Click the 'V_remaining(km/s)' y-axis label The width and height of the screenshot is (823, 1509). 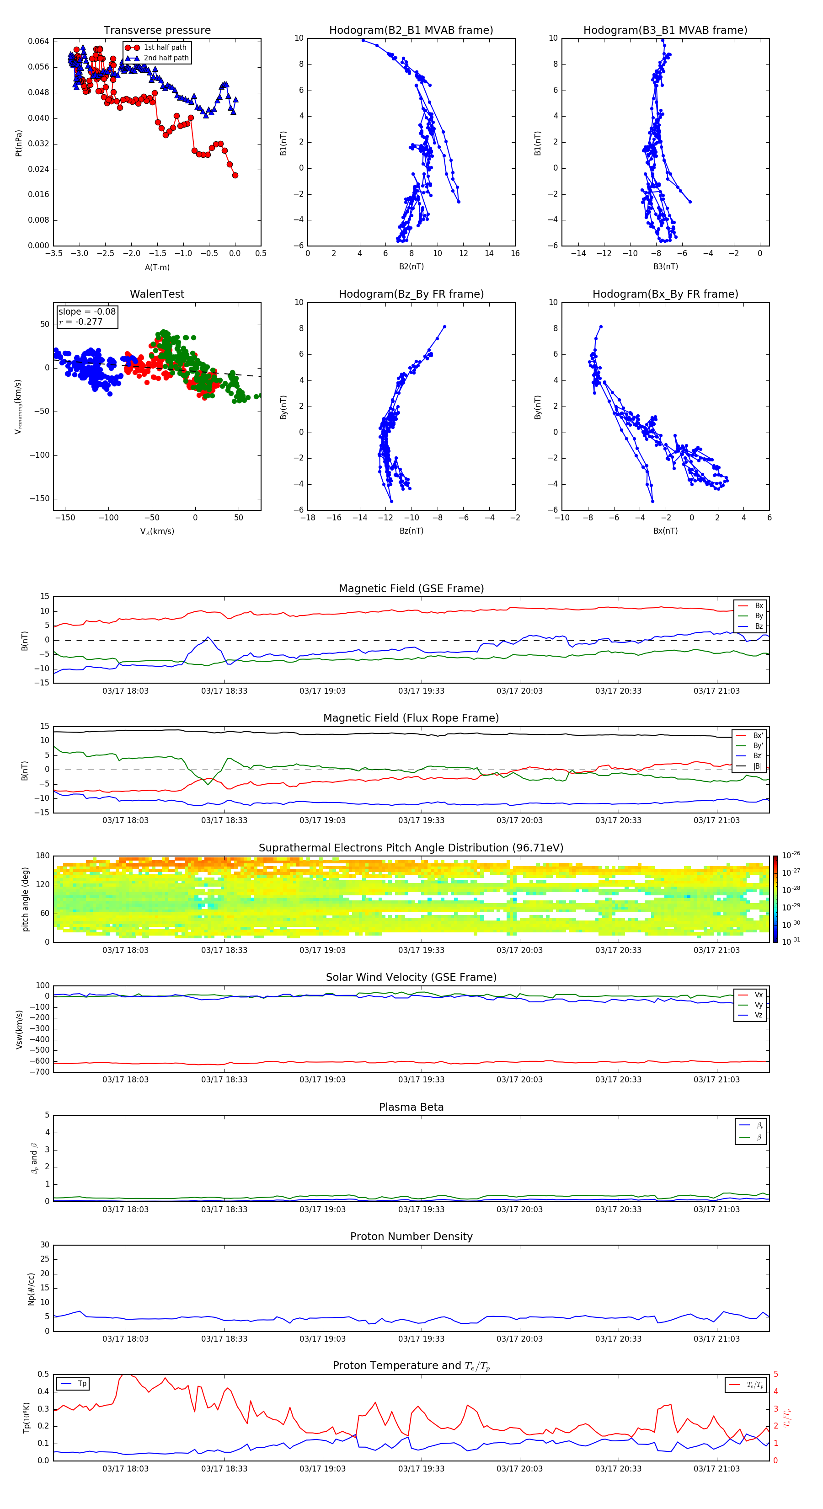pyautogui.click(x=18, y=407)
